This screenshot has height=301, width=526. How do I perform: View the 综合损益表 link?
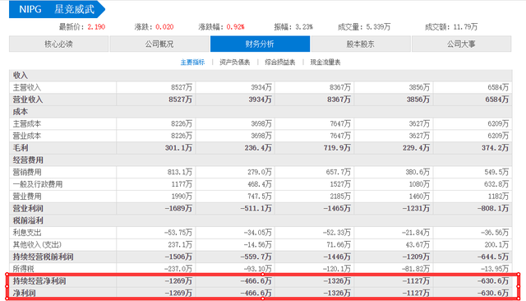point(280,62)
